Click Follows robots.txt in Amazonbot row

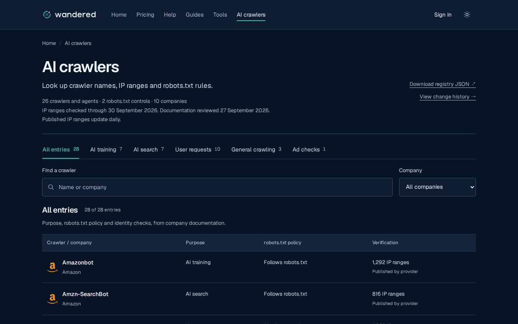point(285,262)
